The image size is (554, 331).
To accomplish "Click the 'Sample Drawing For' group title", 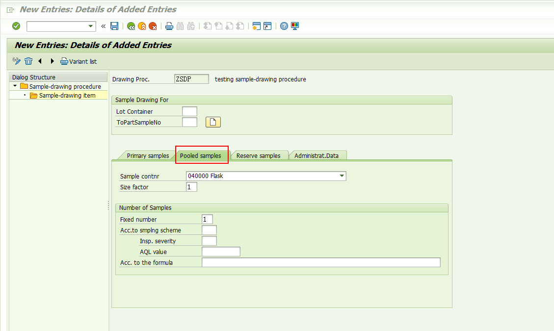I will click(x=142, y=100).
